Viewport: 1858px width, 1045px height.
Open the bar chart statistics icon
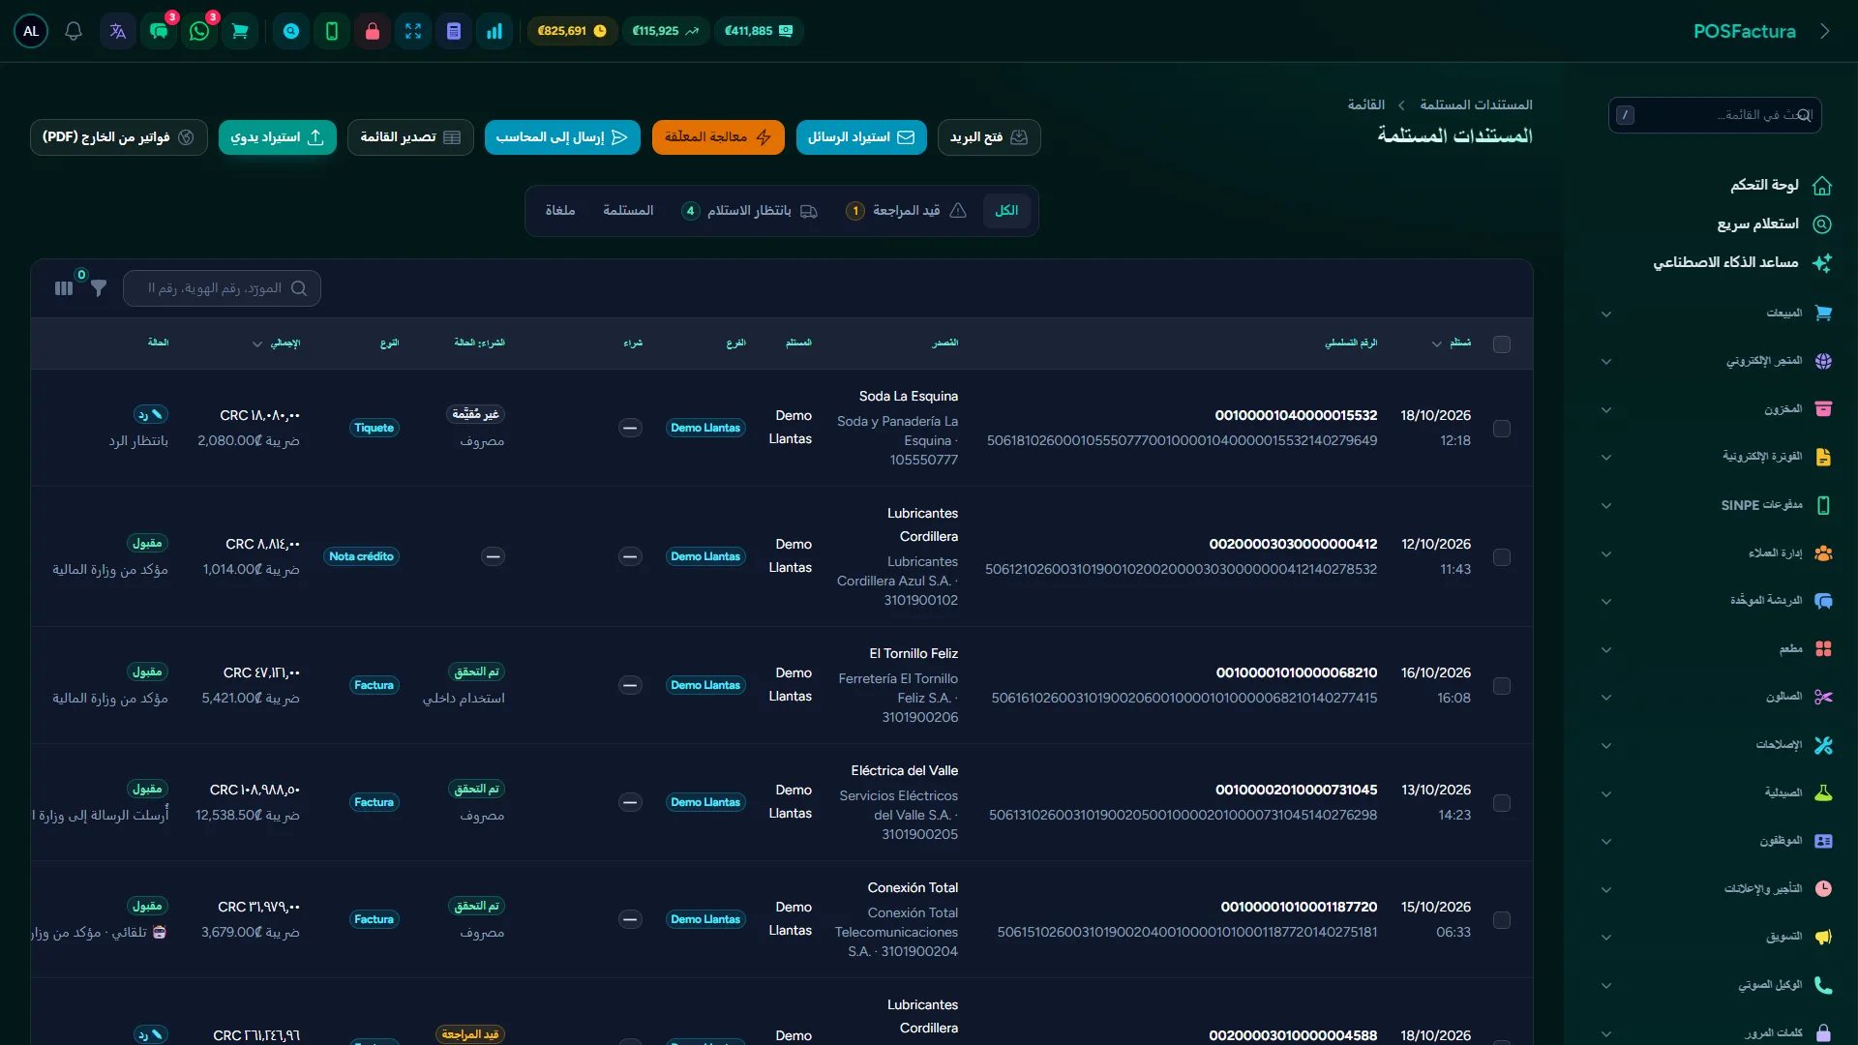point(494,31)
